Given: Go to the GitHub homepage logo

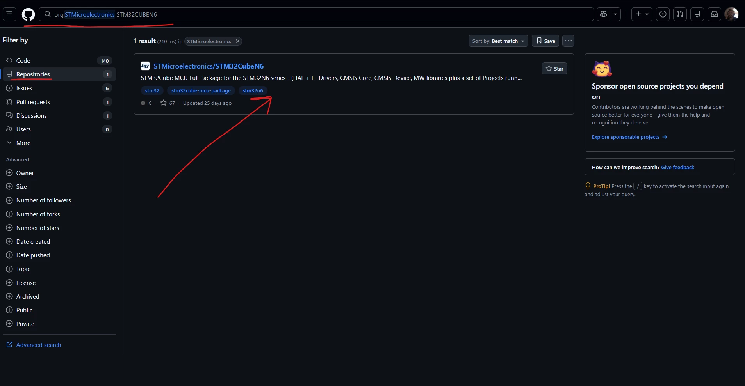Looking at the screenshot, I should [x=28, y=14].
